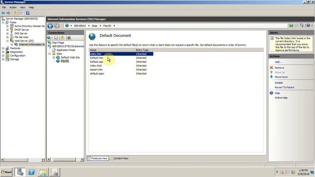Viewport: 315px width, 177px height.
Task: Open the Help menu
Action: [x=31, y=7]
